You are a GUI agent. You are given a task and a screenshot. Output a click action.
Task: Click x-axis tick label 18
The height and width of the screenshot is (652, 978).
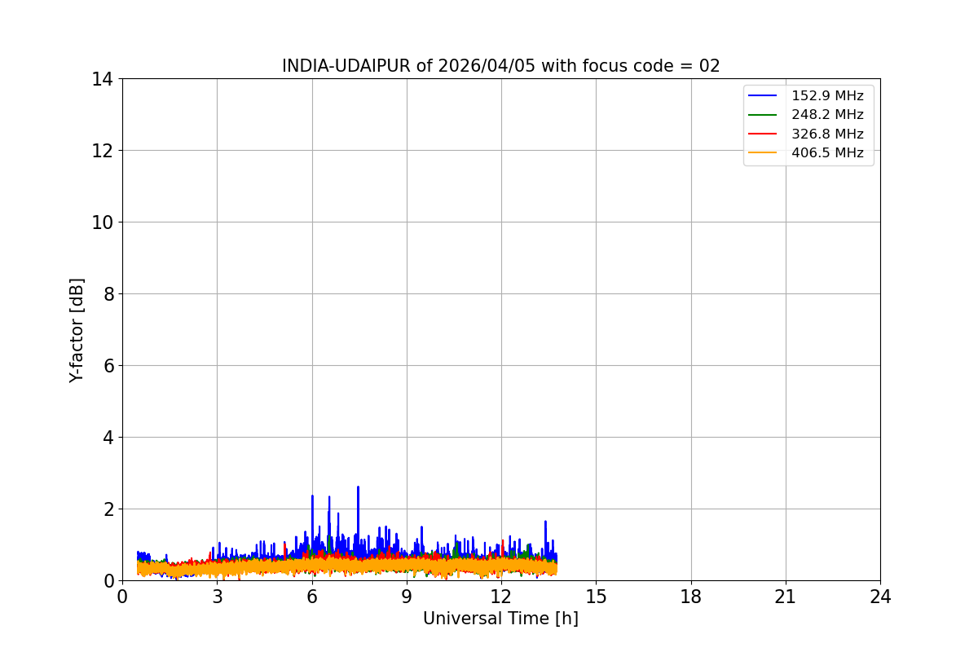(x=691, y=597)
